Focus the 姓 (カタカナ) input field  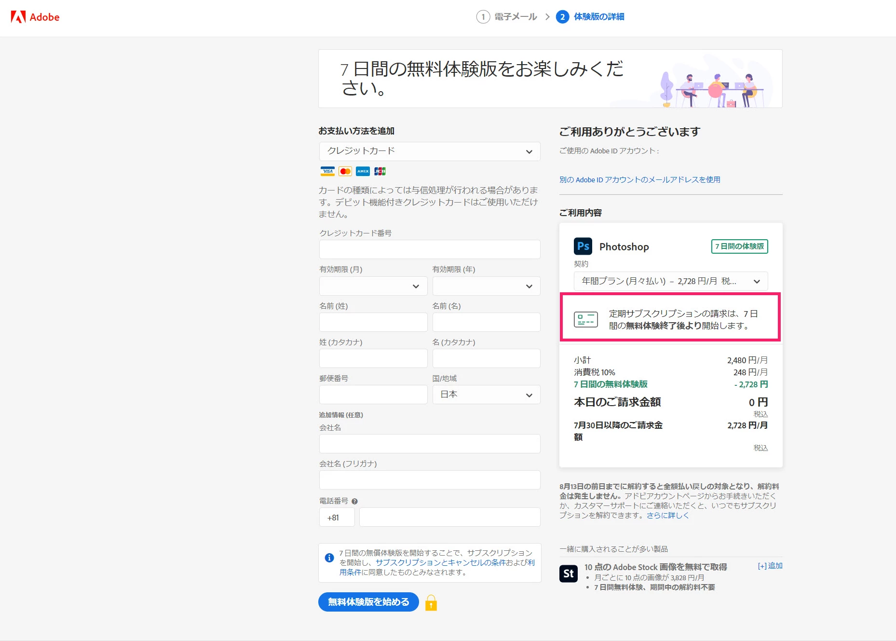pos(373,358)
